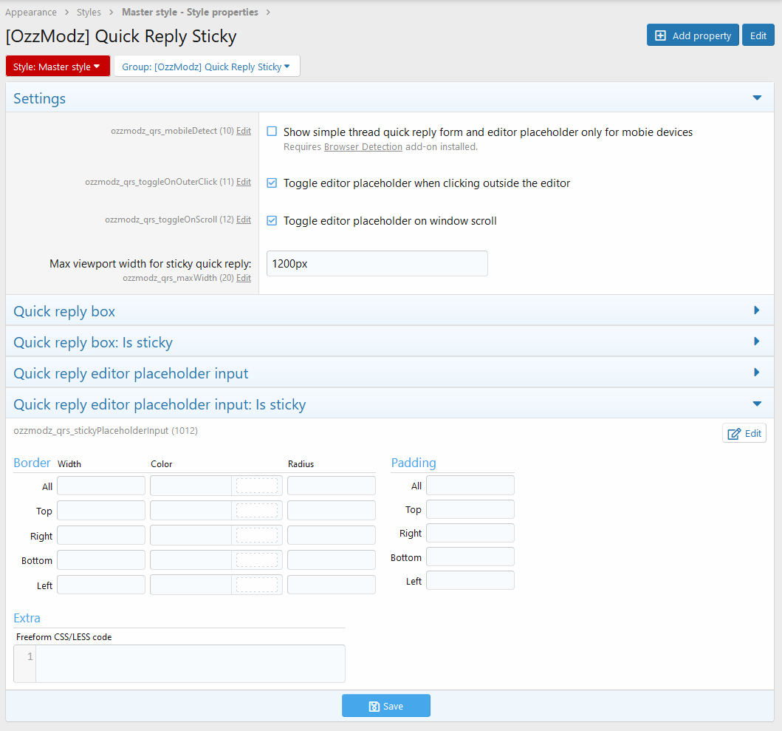The height and width of the screenshot is (731, 782).
Task: Click Edit link next to ozzmodz_qrs_maxWidth
Action: click(x=243, y=278)
